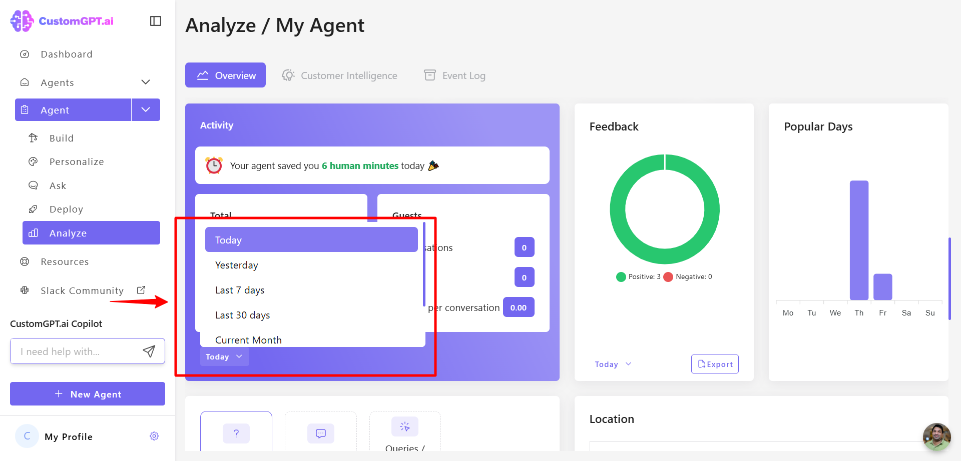Open profile settings gear icon
Viewport: 961px width, 461px height.
click(x=154, y=436)
